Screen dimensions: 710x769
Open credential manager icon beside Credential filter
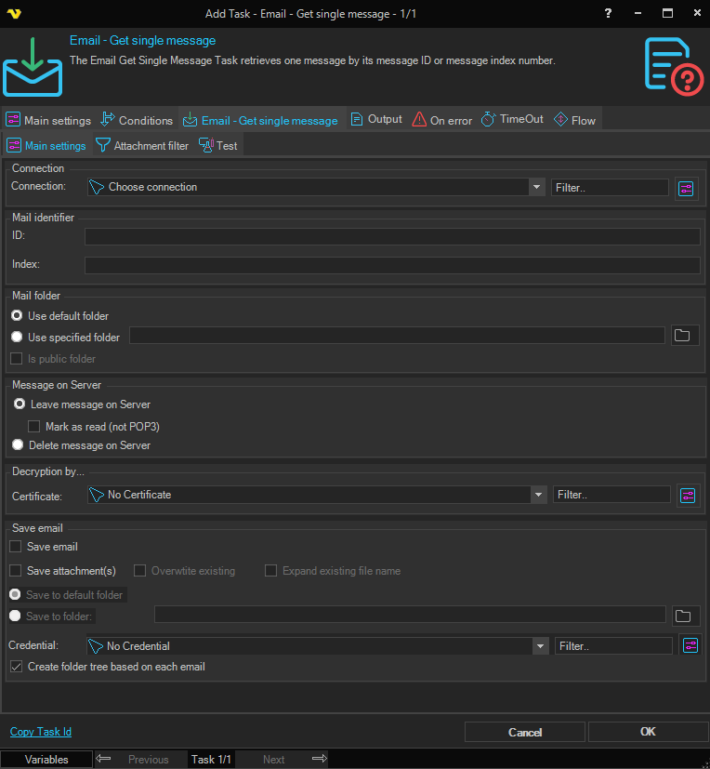(x=689, y=645)
